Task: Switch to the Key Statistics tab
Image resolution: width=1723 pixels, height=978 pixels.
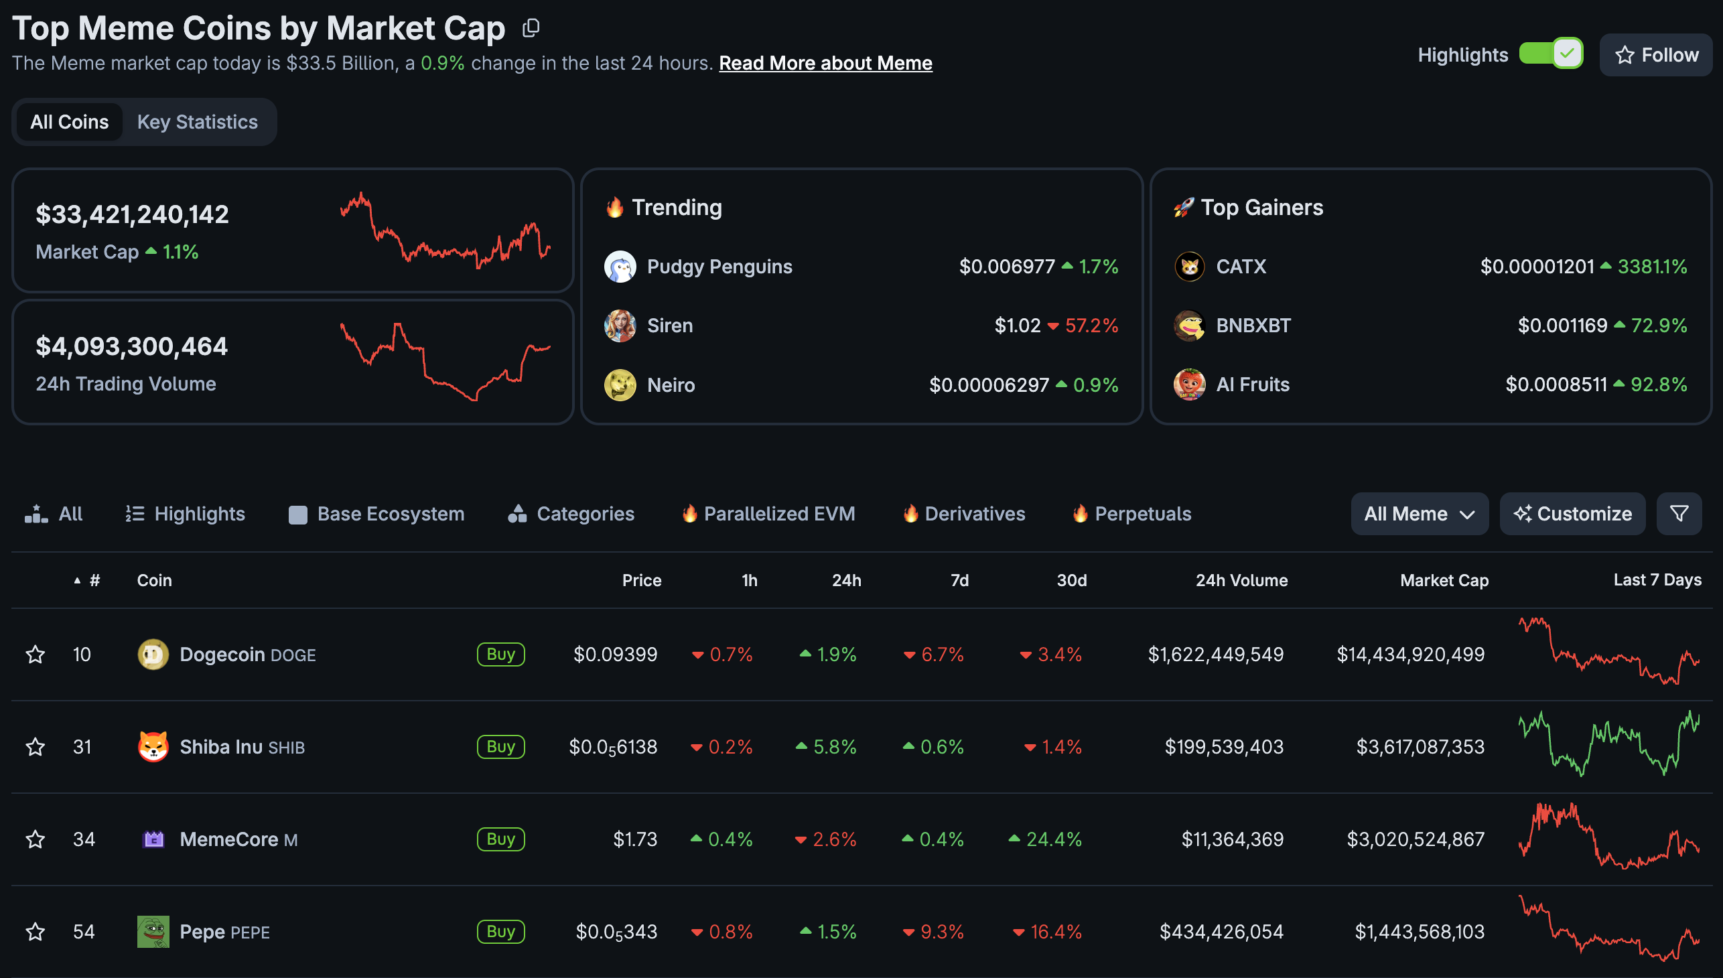Action: [198, 121]
